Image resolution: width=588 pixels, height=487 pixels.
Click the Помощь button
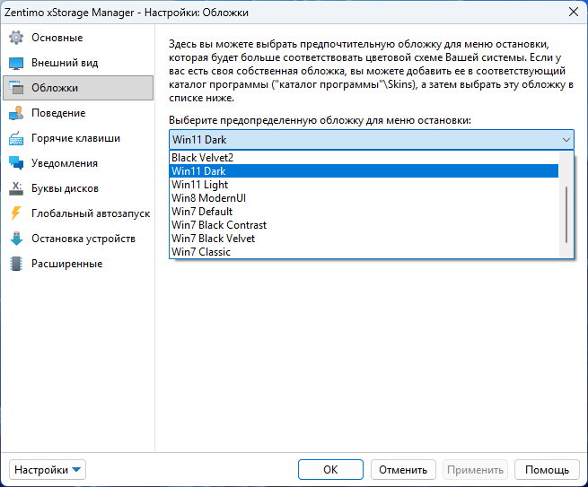pos(547,469)
